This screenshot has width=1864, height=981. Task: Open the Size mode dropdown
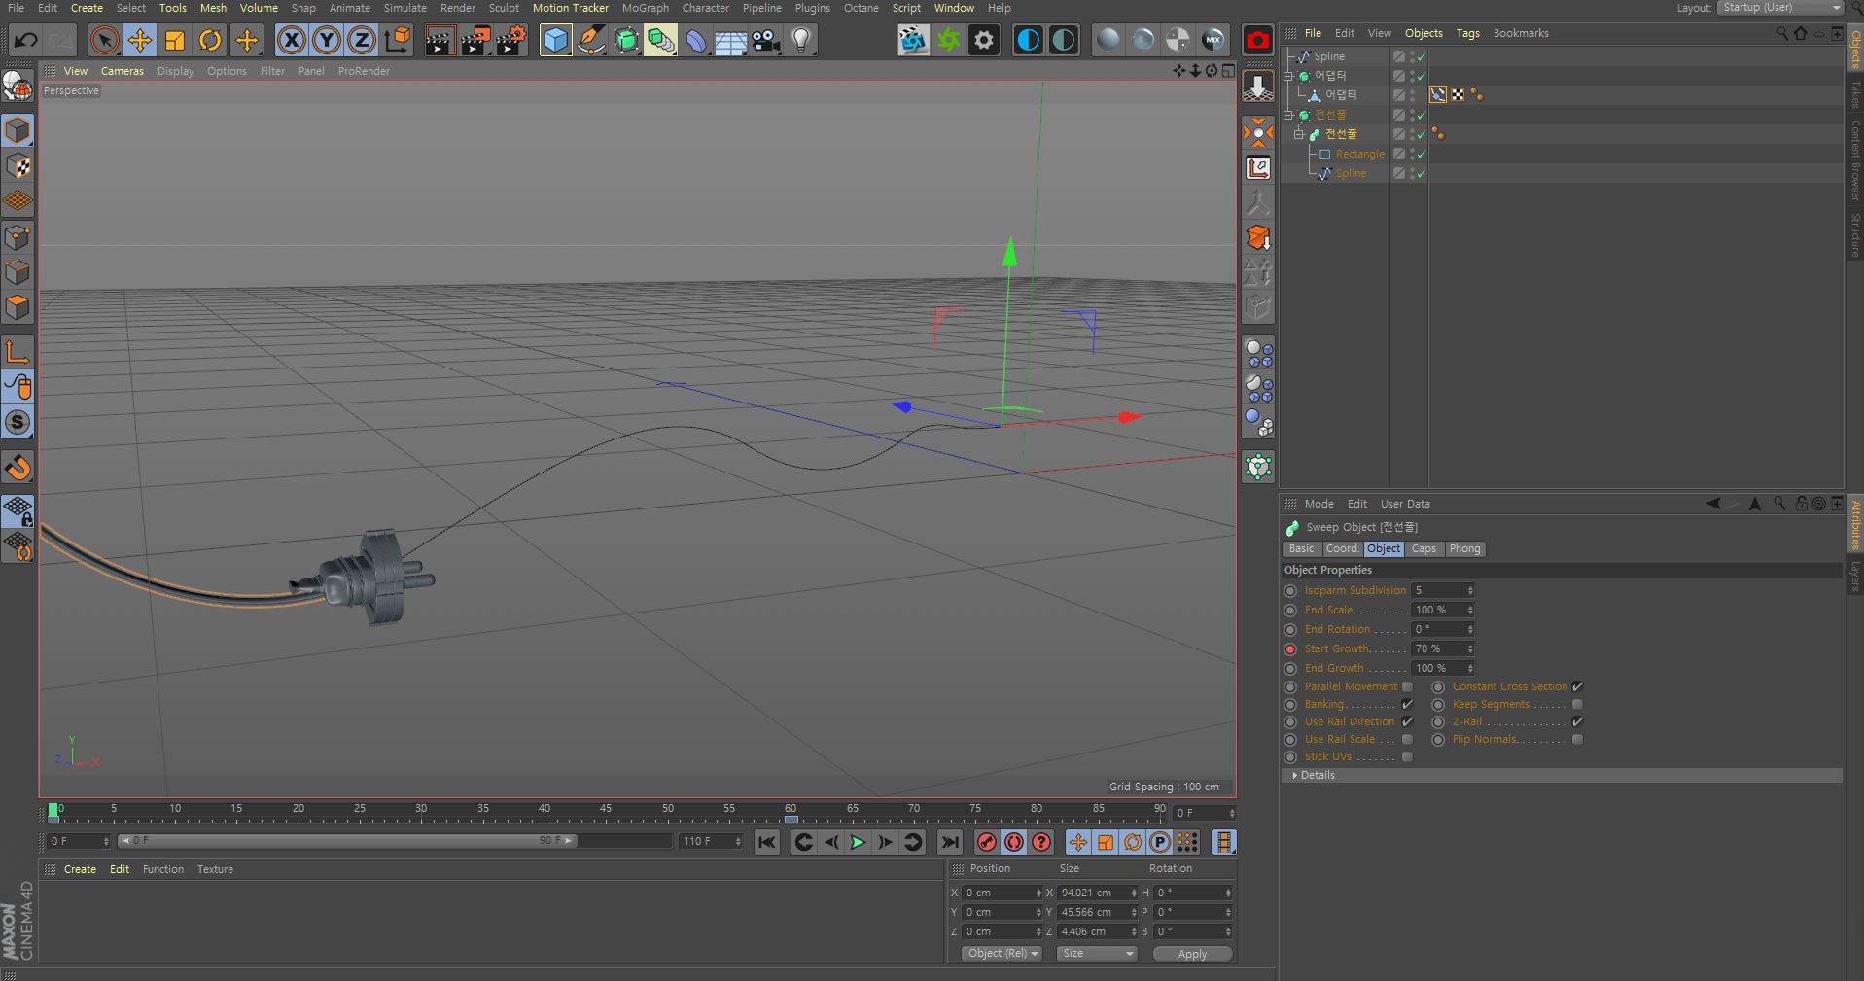[x=1097, y=953]
